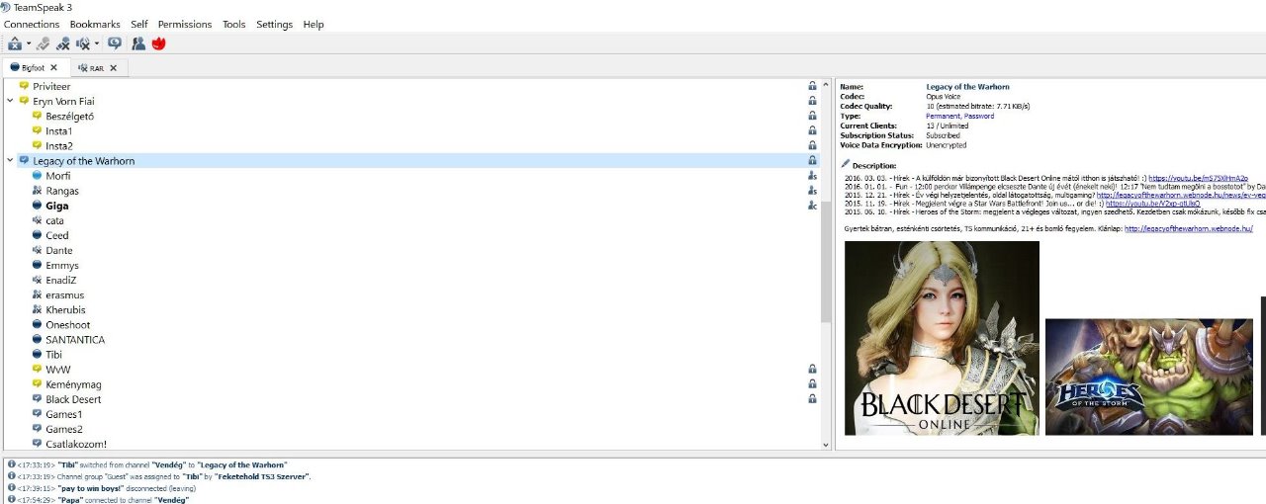Open the Help menu
The height and width of the screenshot is (504, 1266).
click(x=314, y=24)
